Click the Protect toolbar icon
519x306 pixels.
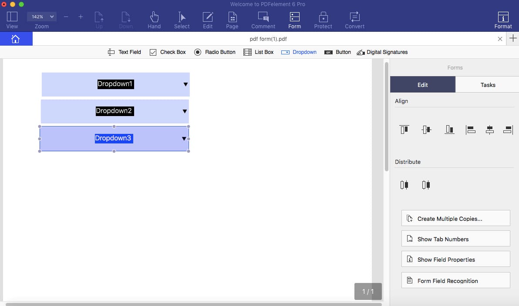(x=323, y=20)
